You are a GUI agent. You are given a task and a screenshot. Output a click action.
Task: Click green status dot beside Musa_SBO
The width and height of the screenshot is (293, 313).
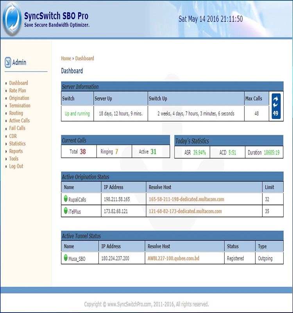[66, 258]
